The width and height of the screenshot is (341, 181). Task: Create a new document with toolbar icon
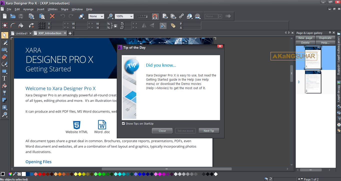(4, 16)
